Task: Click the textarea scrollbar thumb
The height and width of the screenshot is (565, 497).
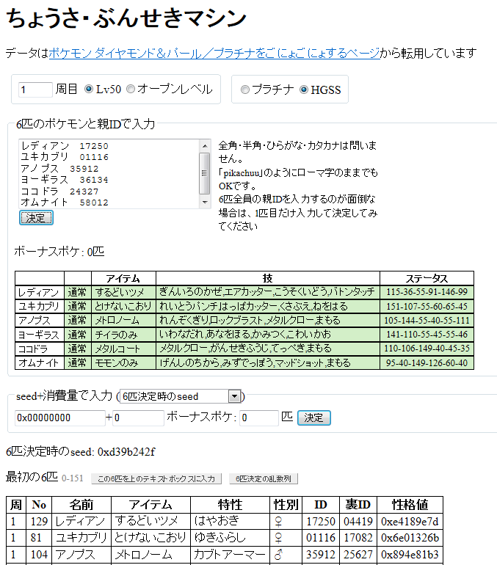Action: click(x=205, y=173)
